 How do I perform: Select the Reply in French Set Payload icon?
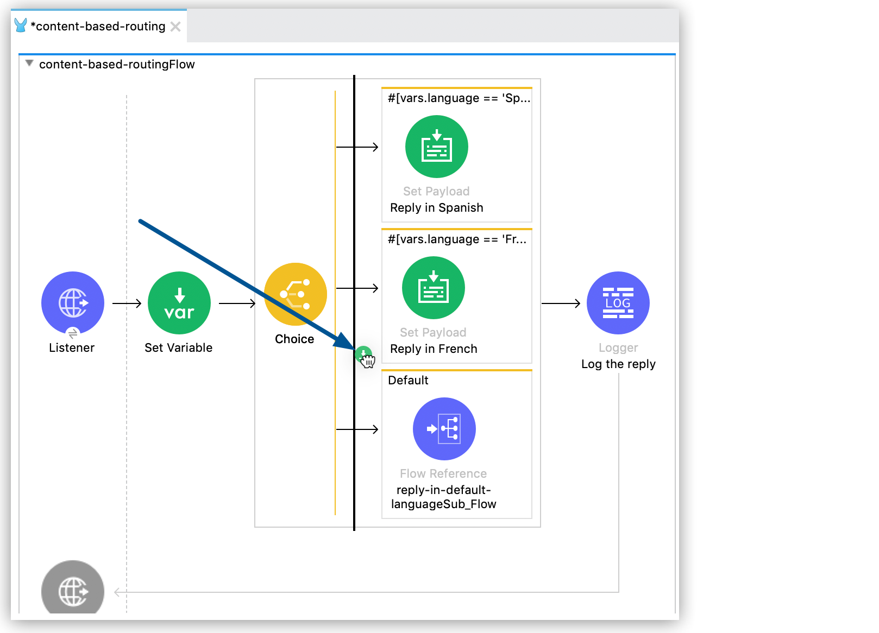pyautogui.click(x=433, y=288)
